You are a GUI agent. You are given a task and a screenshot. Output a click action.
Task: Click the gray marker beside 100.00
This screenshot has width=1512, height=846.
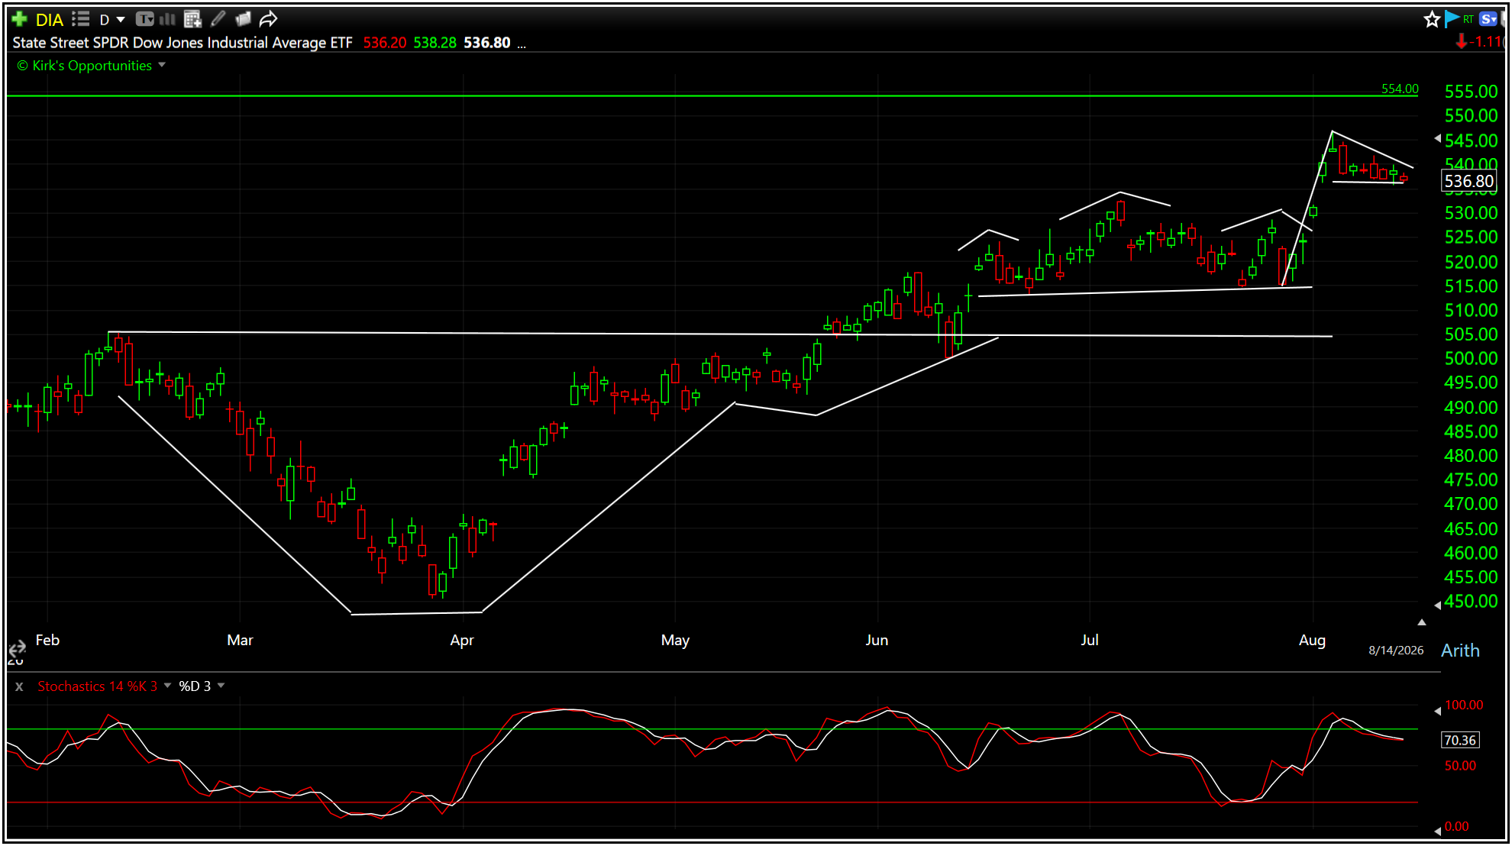coord(1437,711)
